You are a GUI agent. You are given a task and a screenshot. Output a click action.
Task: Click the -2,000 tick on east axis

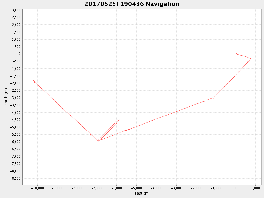196,188
